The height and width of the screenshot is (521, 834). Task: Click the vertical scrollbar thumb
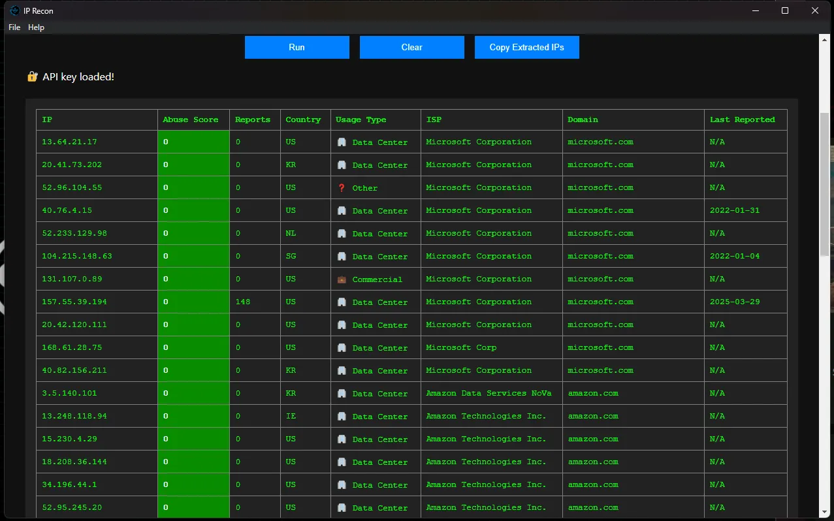(x=824, y=183)
